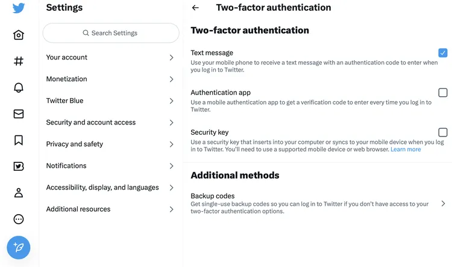Enable the Authentication app checkbox
The width and height of the screenshot is (452, 267).
click(443, 93)
